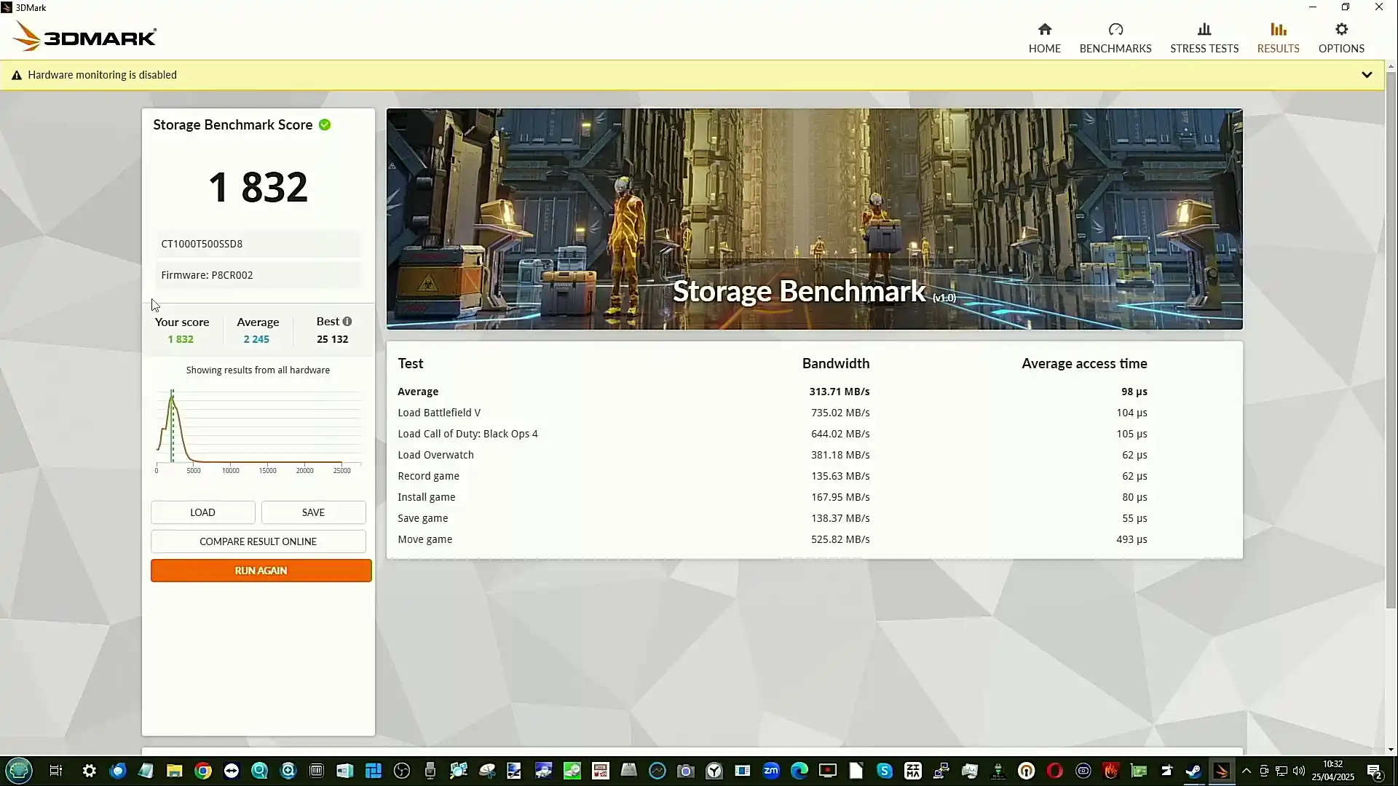The width and height of the screenshot is (1398, 786).
Task: Click the Storage Benchmark banner image
Action: (x=814, y=219)
